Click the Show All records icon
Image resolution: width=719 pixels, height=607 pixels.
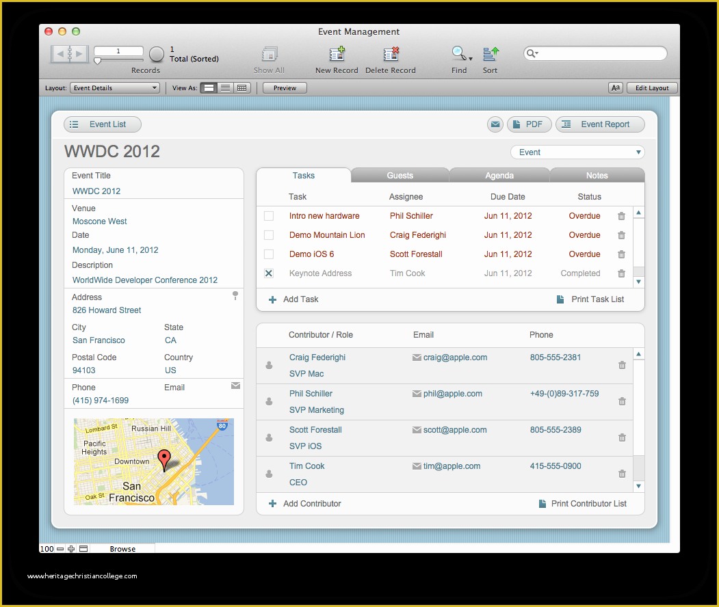coord(270,54)
